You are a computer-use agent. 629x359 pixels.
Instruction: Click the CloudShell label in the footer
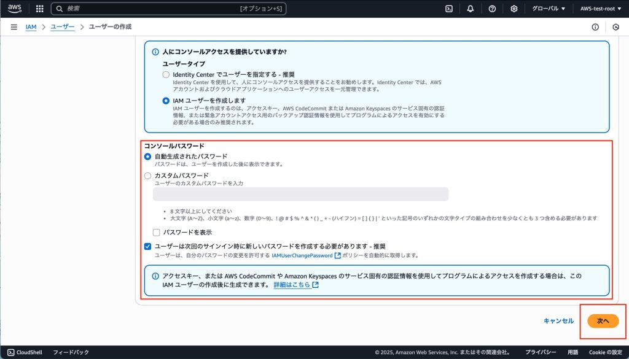[29, 352]
